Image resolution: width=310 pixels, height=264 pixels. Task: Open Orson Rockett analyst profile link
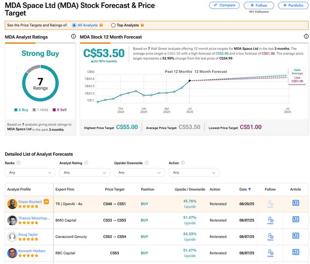pos(30,202)
